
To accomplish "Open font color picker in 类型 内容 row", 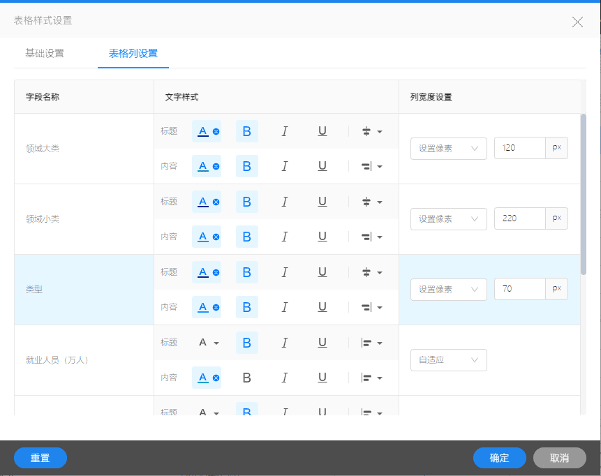I will pos(202,307).
